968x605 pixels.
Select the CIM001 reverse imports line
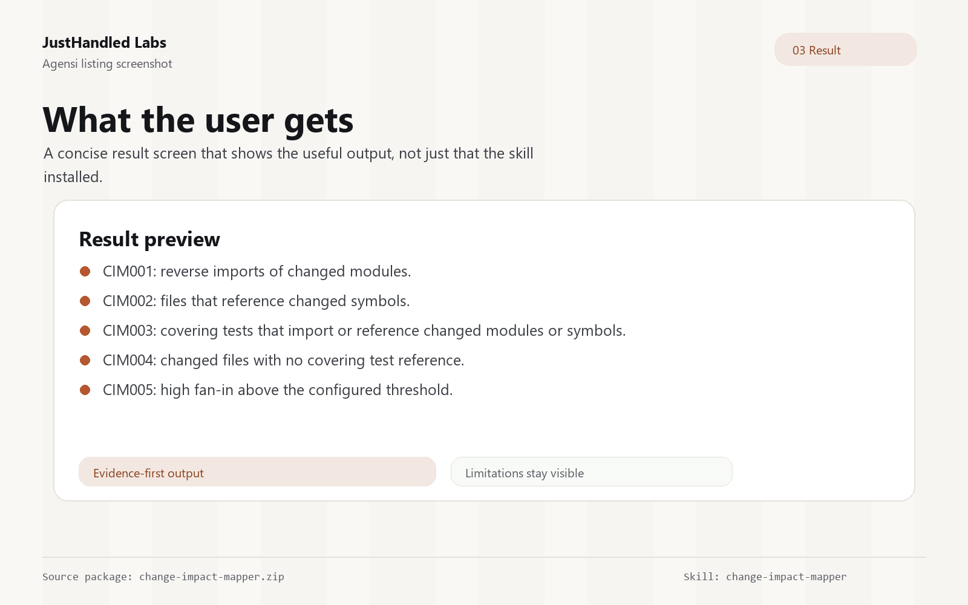coord(257,272)
